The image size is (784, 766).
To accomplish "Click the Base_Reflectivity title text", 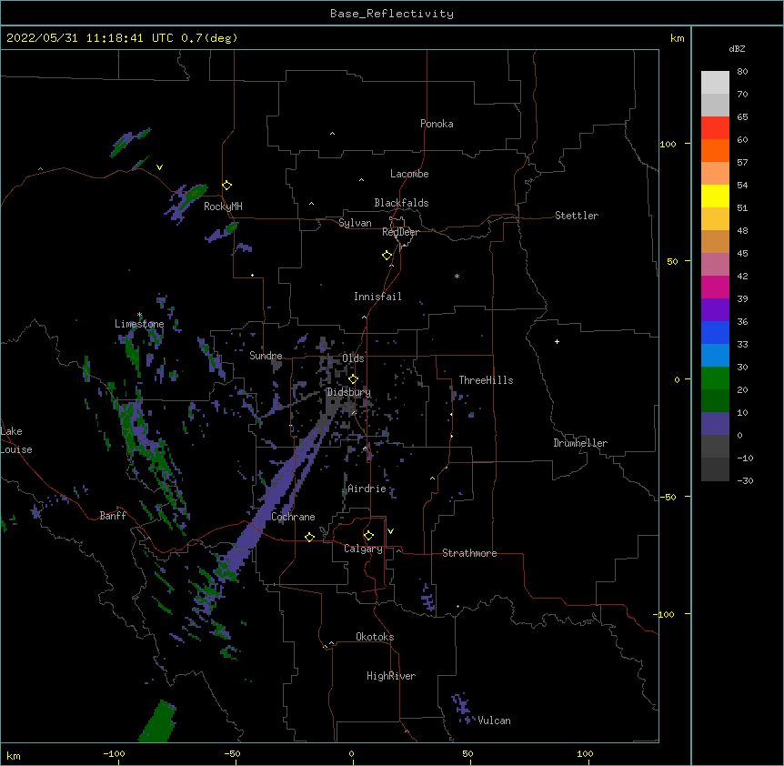I will point(392,14).
